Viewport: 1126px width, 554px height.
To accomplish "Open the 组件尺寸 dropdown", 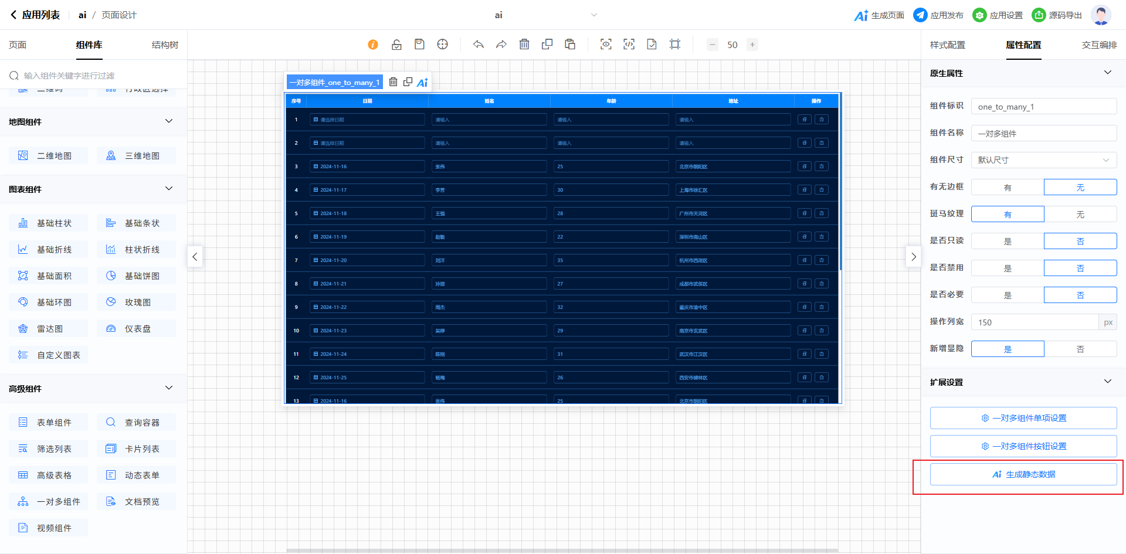I will click(x=1043, y=160).
